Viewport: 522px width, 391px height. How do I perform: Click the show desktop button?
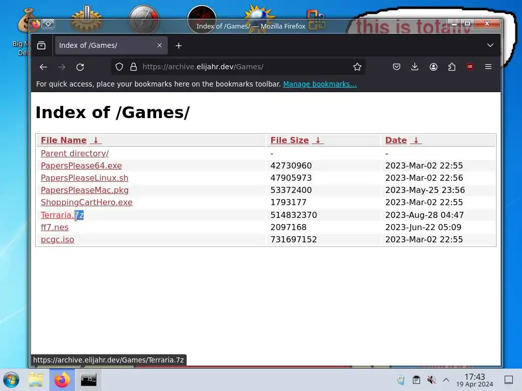[x=509, y=380]
